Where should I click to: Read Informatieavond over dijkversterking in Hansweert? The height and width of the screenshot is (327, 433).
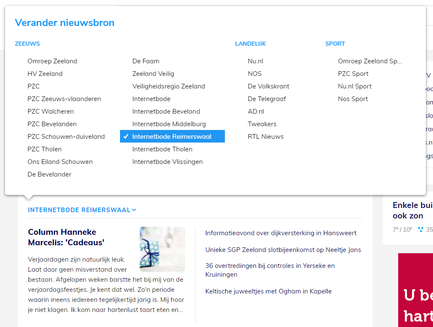(281, 233)
